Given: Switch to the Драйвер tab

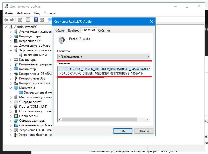Looking at the screenshot, I should coord(73,30).
